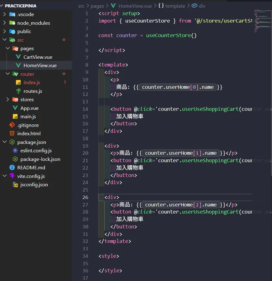Click the pages folder icon
The height and width of the screenshot is (281, 272).
pyautogui.click(x=15, y=48)
